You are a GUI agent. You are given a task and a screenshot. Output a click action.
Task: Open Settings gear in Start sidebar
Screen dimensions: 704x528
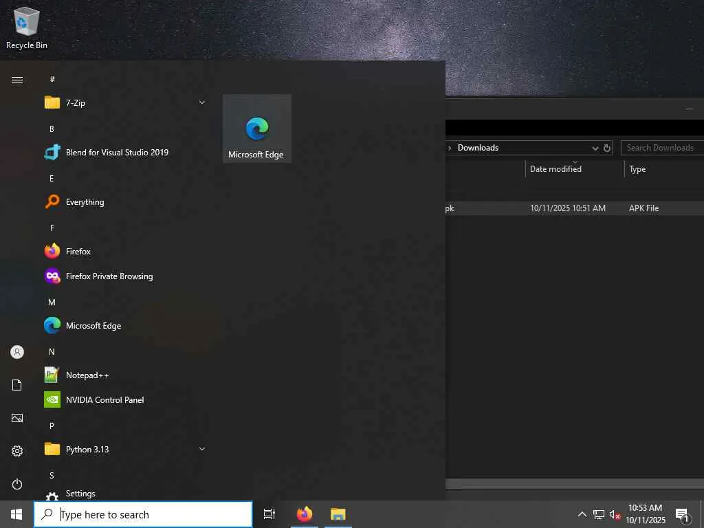[x=17, y=451]
